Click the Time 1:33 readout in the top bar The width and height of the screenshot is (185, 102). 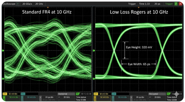144,4
